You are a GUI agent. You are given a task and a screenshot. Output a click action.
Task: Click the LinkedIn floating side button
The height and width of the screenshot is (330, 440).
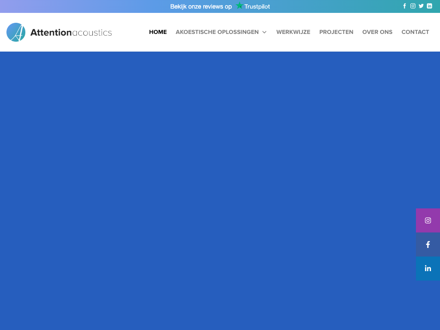[428, 269]
